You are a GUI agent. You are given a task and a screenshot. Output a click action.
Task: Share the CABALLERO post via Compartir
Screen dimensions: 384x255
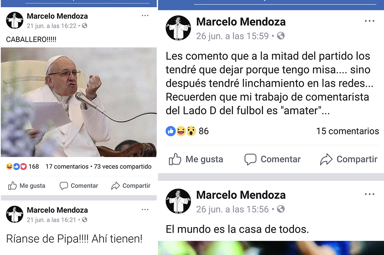[x=130, y=186]
